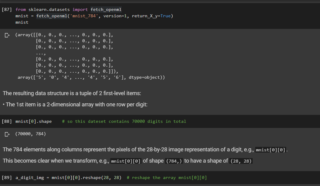
Task: Click the [87] execution count prompt
Action: [x=6, y=9]
